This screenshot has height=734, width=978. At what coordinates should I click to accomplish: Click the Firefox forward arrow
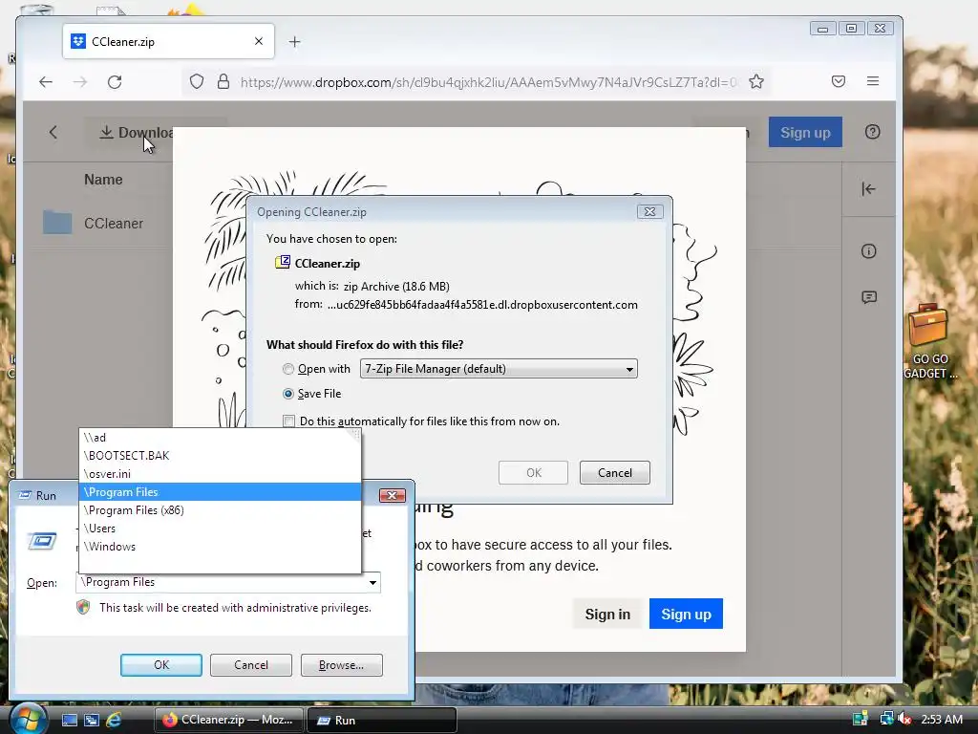pos(80,82)
